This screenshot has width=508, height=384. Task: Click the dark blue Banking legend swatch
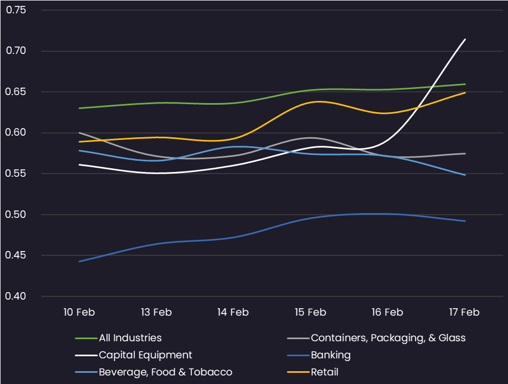coord(298,356)
